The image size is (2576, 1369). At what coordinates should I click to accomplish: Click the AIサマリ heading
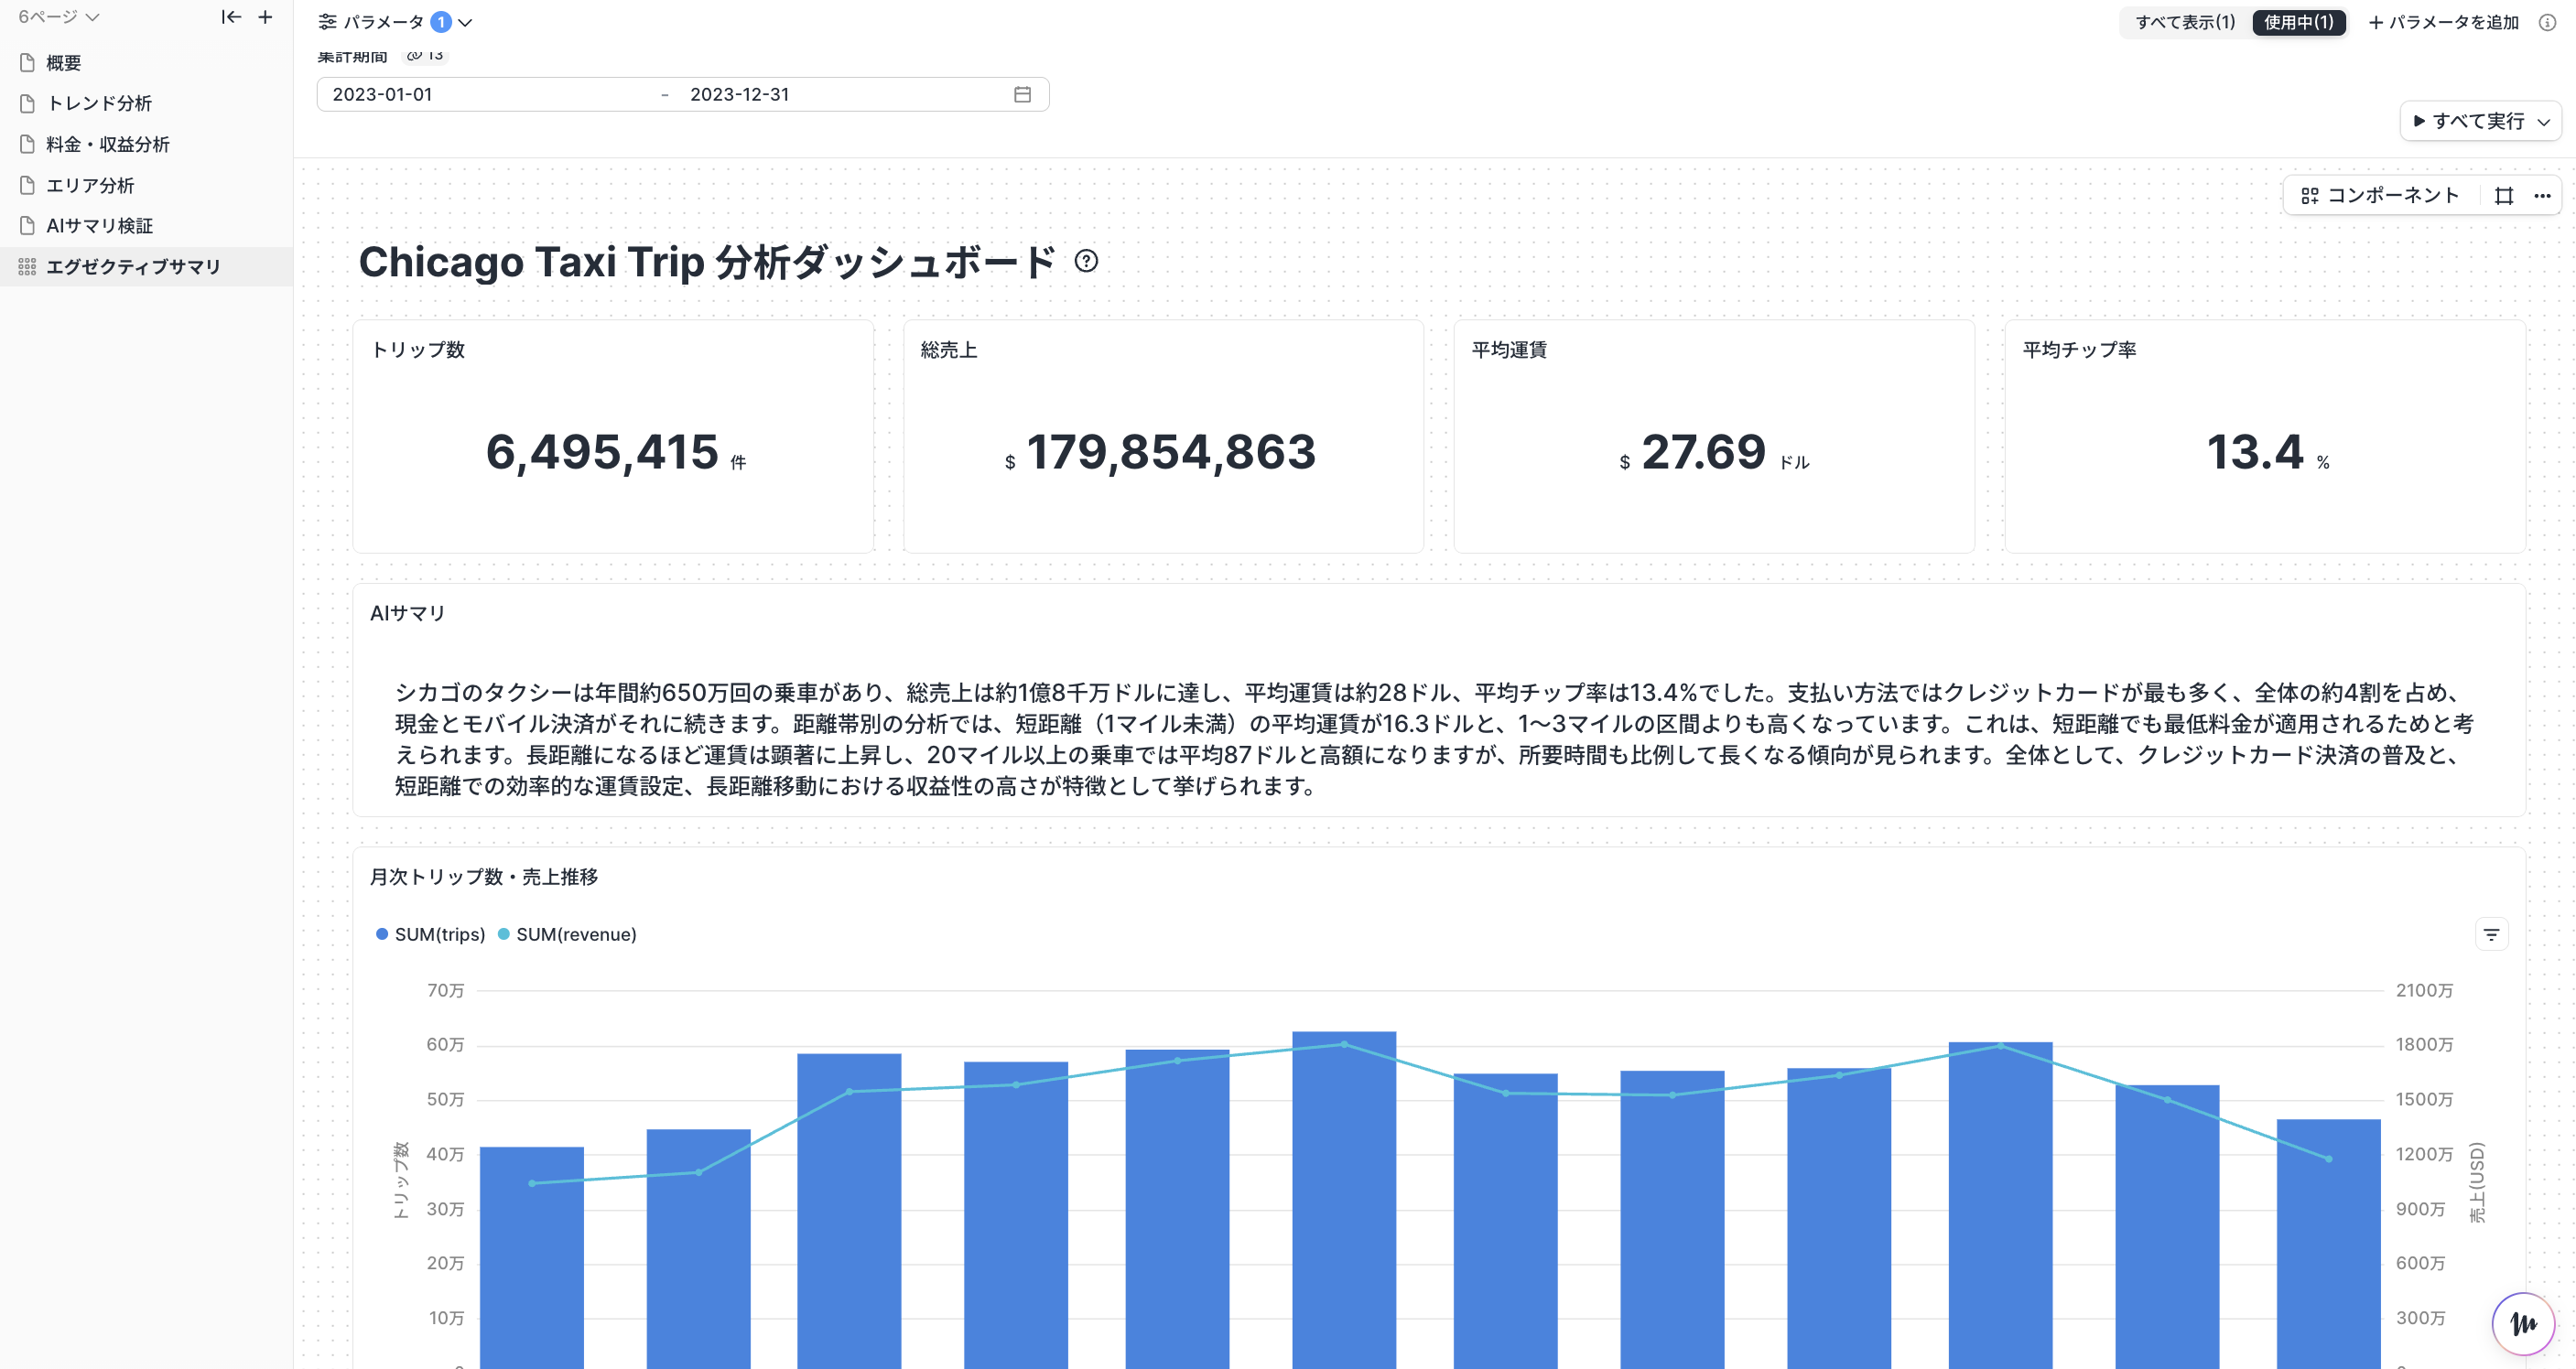(x=407, y=613)
